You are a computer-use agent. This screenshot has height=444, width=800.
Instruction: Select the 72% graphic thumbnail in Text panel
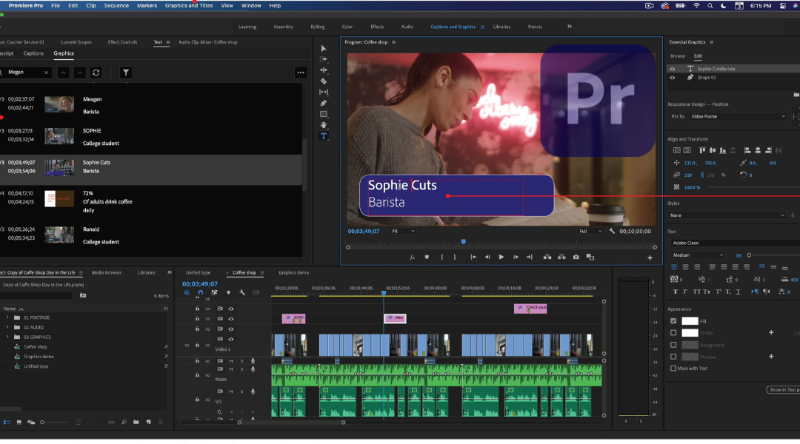pos(59,199)
